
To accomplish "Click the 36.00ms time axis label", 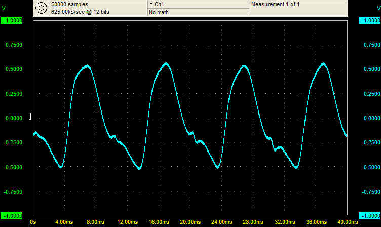I will [316, 222].
